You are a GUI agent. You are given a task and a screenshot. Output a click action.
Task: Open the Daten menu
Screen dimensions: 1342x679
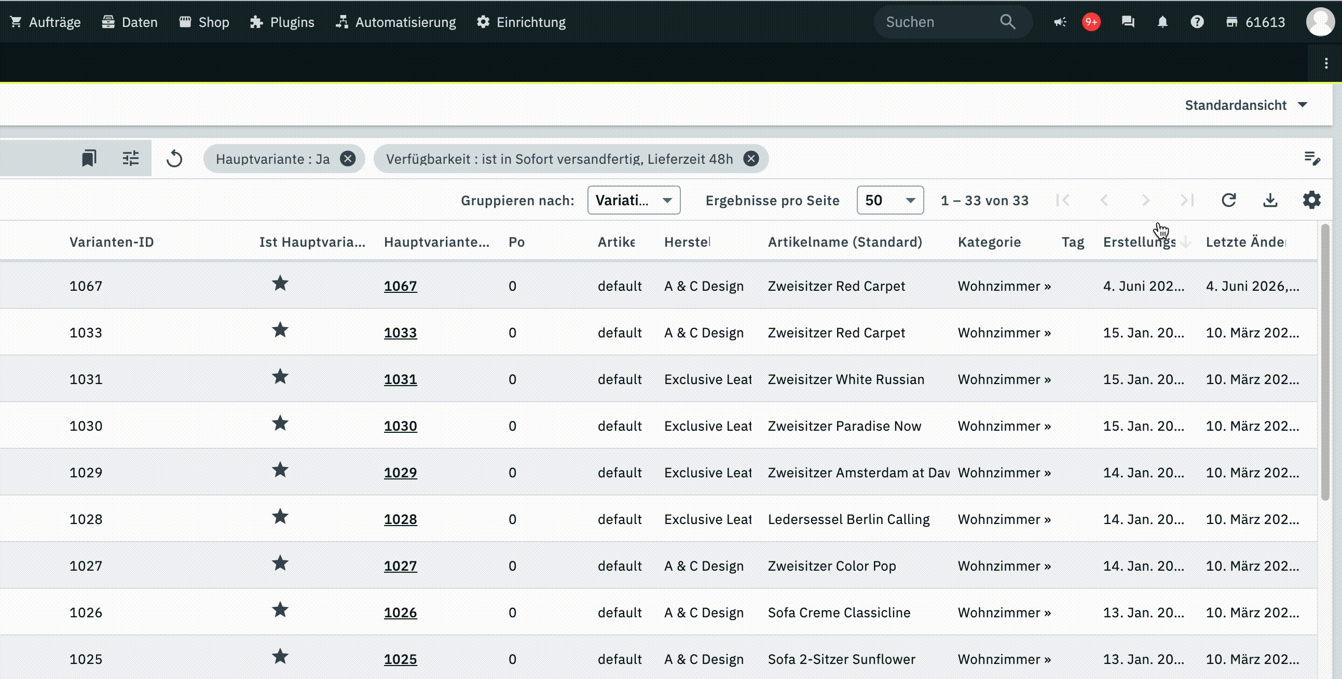pos(130,22)
